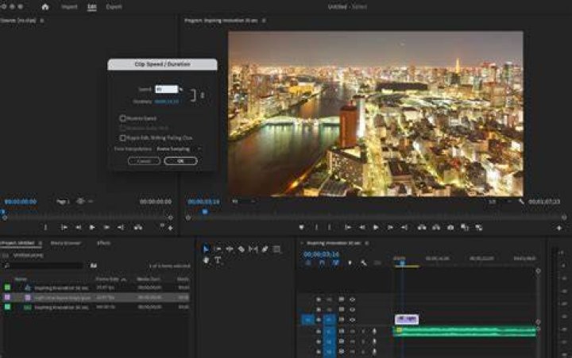Open the Import workspace tab
Viewport: 572px width, 358px height.
pos(69,6)
